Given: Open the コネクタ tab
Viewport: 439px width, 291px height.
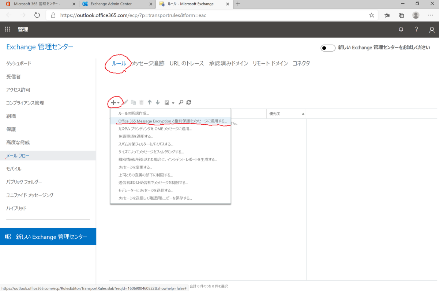Looking at the screenshot, I should pos(301,63).
